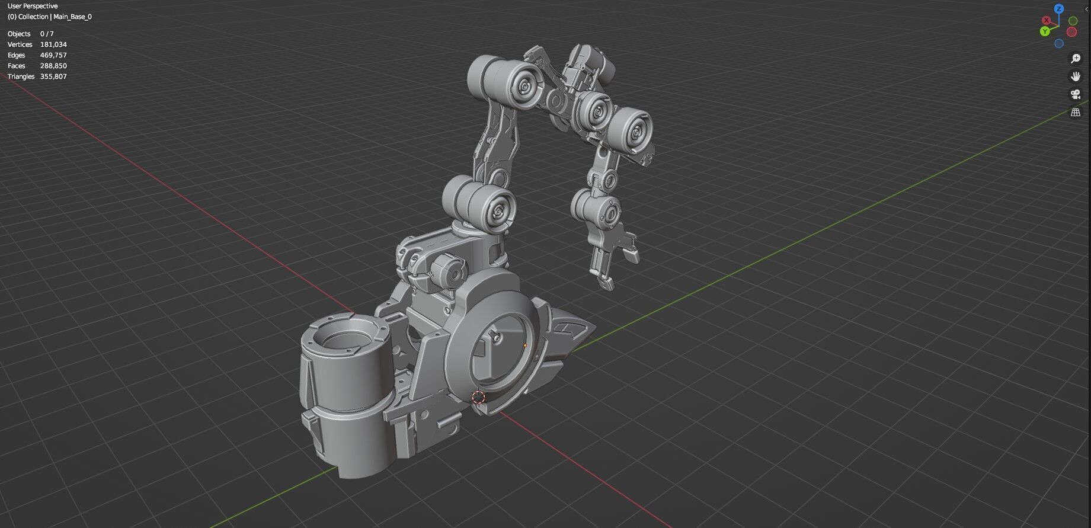Image resolution: width=1091 pixels, height=528 pixels.
Task: Click the hollow green negative Y axis circle
Action: (1073, 21)
